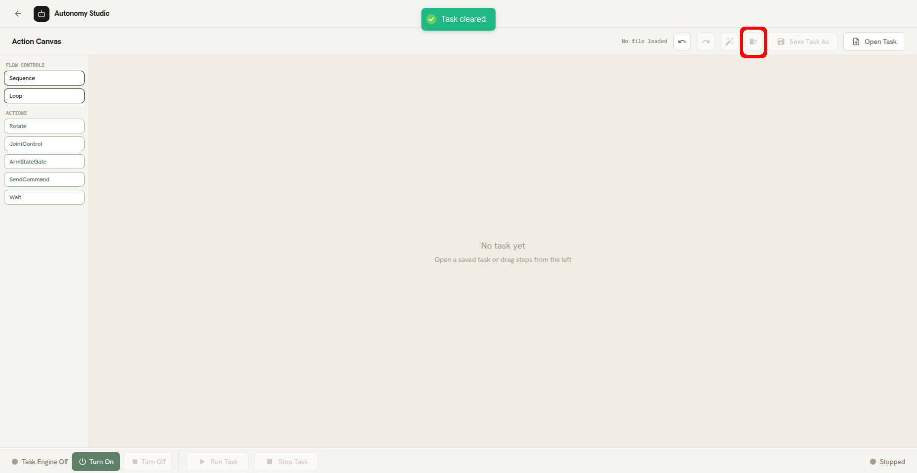The image size is (917, 473).
Task: Click the back arrow icon
Action: (18, 14)
